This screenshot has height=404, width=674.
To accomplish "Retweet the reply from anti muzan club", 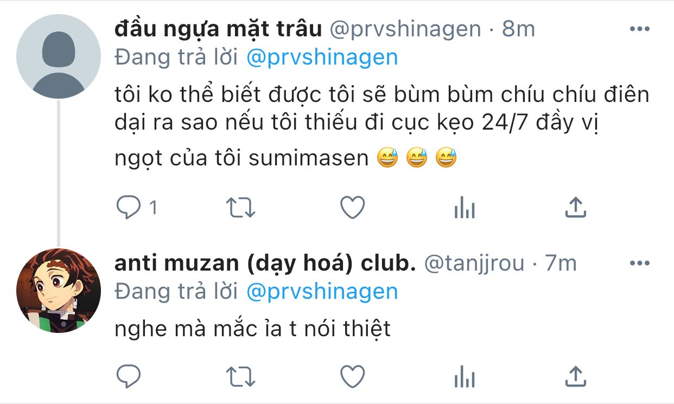I will (x=241, y=376).
